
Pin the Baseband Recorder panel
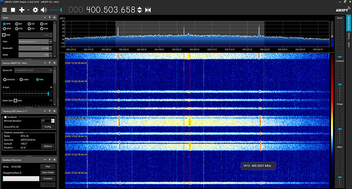click(x=49, y=159)
